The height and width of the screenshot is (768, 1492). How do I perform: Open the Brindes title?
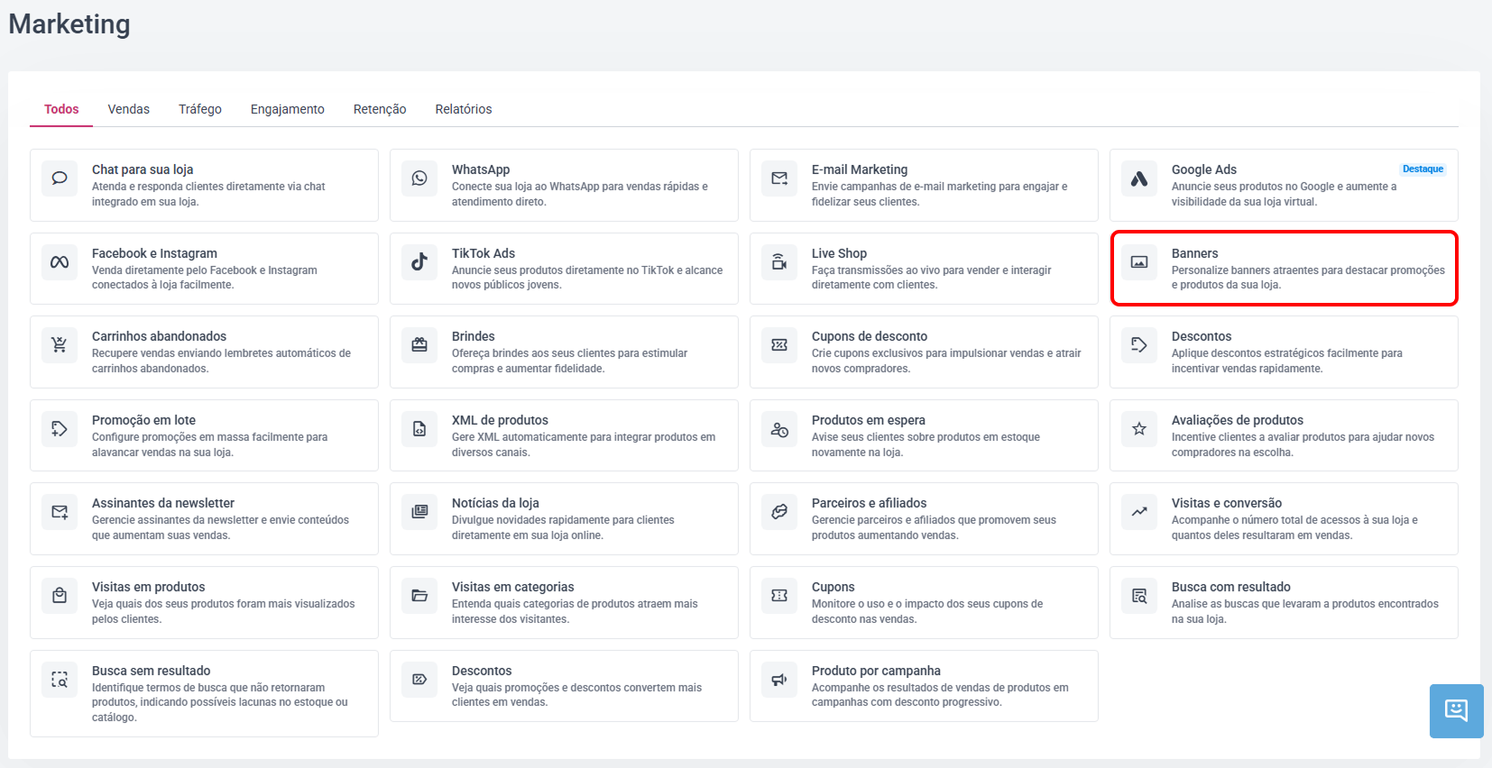(474, 336)
